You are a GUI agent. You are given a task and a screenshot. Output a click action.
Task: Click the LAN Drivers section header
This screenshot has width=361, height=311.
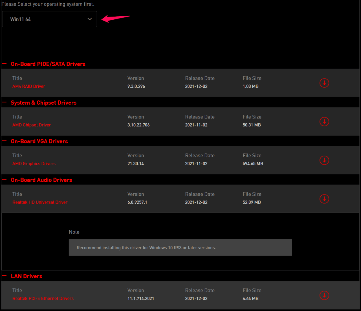coord(27,276)
